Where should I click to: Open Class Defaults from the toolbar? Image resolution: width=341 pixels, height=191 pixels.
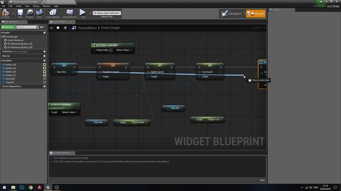(x=70, y=13)
